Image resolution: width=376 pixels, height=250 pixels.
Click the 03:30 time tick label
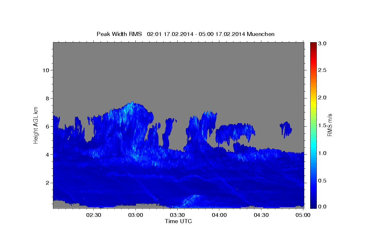(177, 215)
